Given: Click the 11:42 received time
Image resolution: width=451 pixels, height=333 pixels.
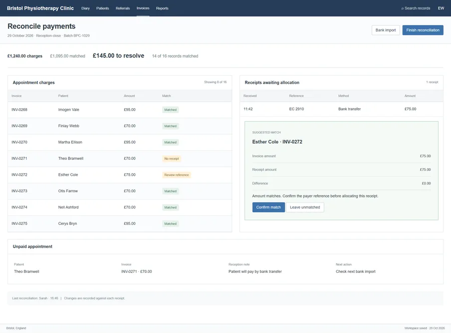Looking at the screenshot, I should [248, 109].
